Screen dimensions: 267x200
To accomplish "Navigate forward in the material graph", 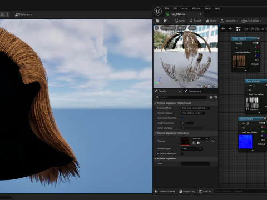I will pos(230,28).
